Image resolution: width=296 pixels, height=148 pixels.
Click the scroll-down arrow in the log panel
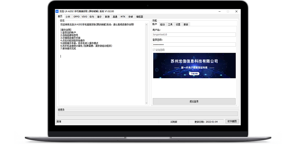(x=147, y=103)
